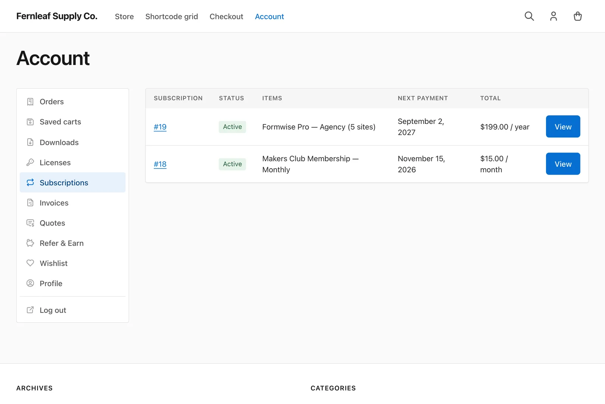Open subscription #18 link

click(x=160, y=164)
